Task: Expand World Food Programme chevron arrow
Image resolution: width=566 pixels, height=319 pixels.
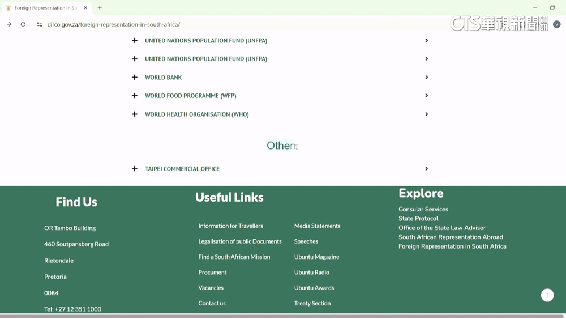Action: click(x=426, y=96)
